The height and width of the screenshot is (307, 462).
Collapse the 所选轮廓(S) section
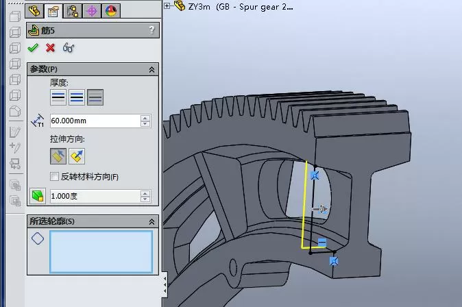pyautogui.click(x=151, y=221)
